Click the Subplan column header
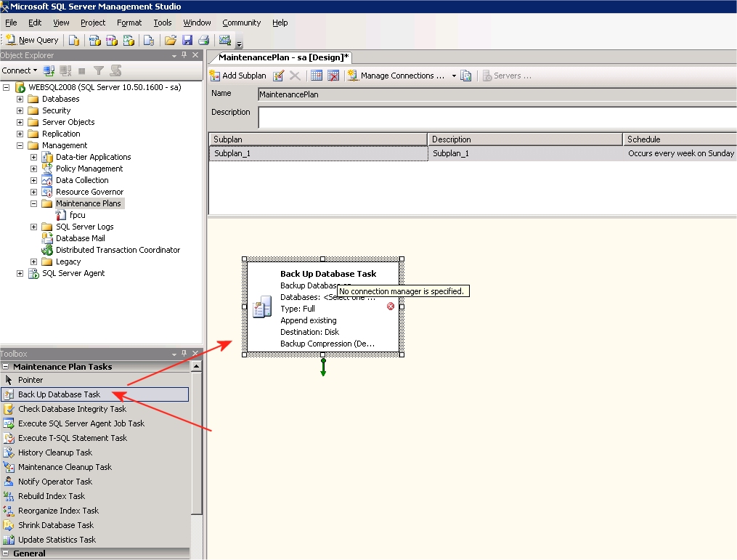This screenshot has width=737, height=560. click(318, 139)
